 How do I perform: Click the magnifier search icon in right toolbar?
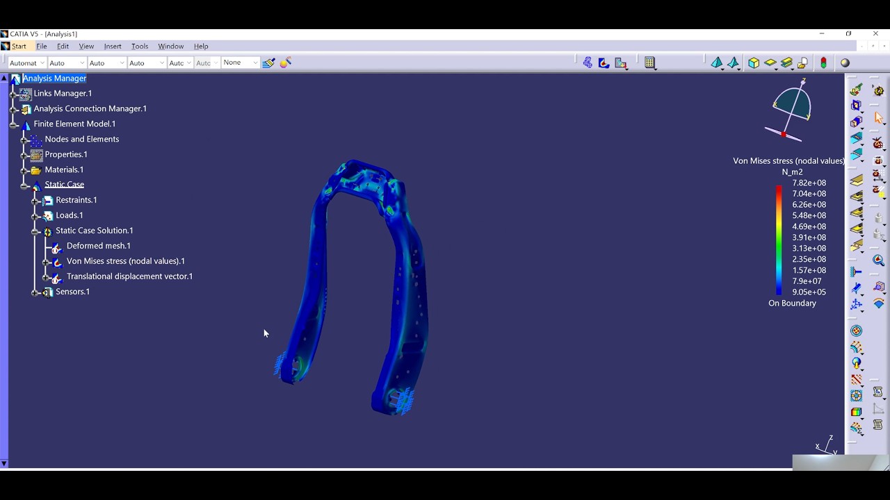pos(878,260)
